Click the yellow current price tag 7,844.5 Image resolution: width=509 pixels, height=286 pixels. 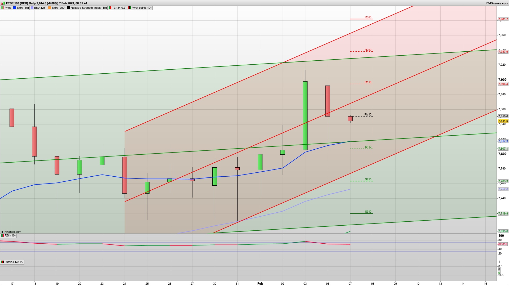click(503, 121)
